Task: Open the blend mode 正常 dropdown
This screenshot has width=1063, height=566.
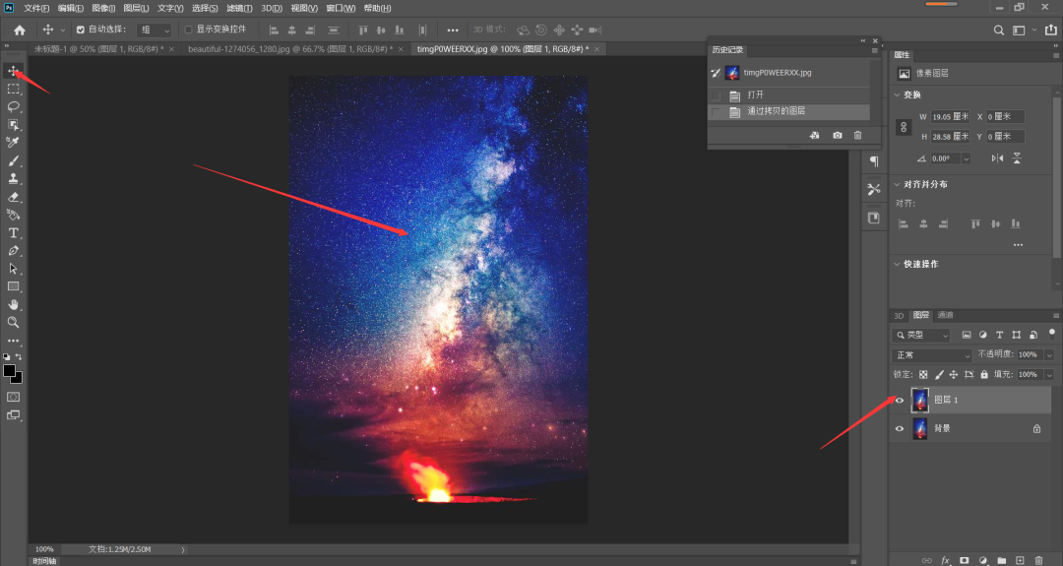Action: tap(931, 354)
